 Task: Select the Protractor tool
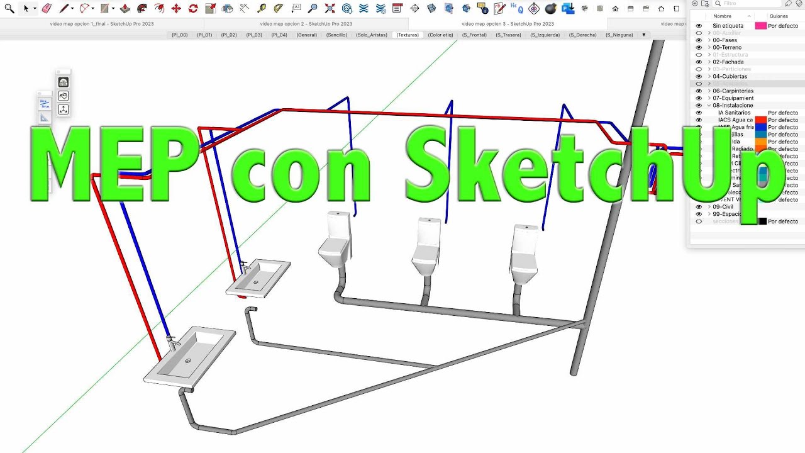pos(279,9)
